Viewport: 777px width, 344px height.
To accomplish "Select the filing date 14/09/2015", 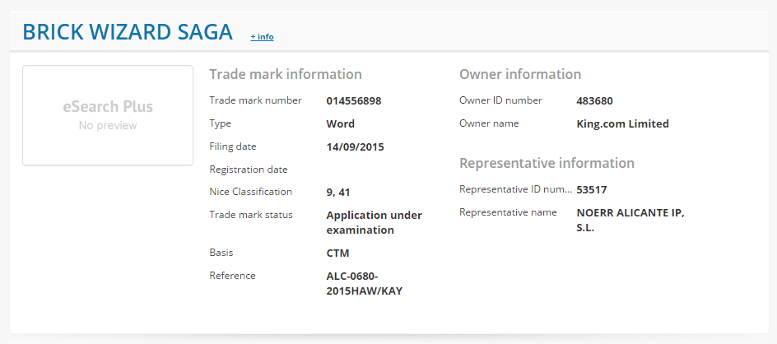I will [355, 146].
